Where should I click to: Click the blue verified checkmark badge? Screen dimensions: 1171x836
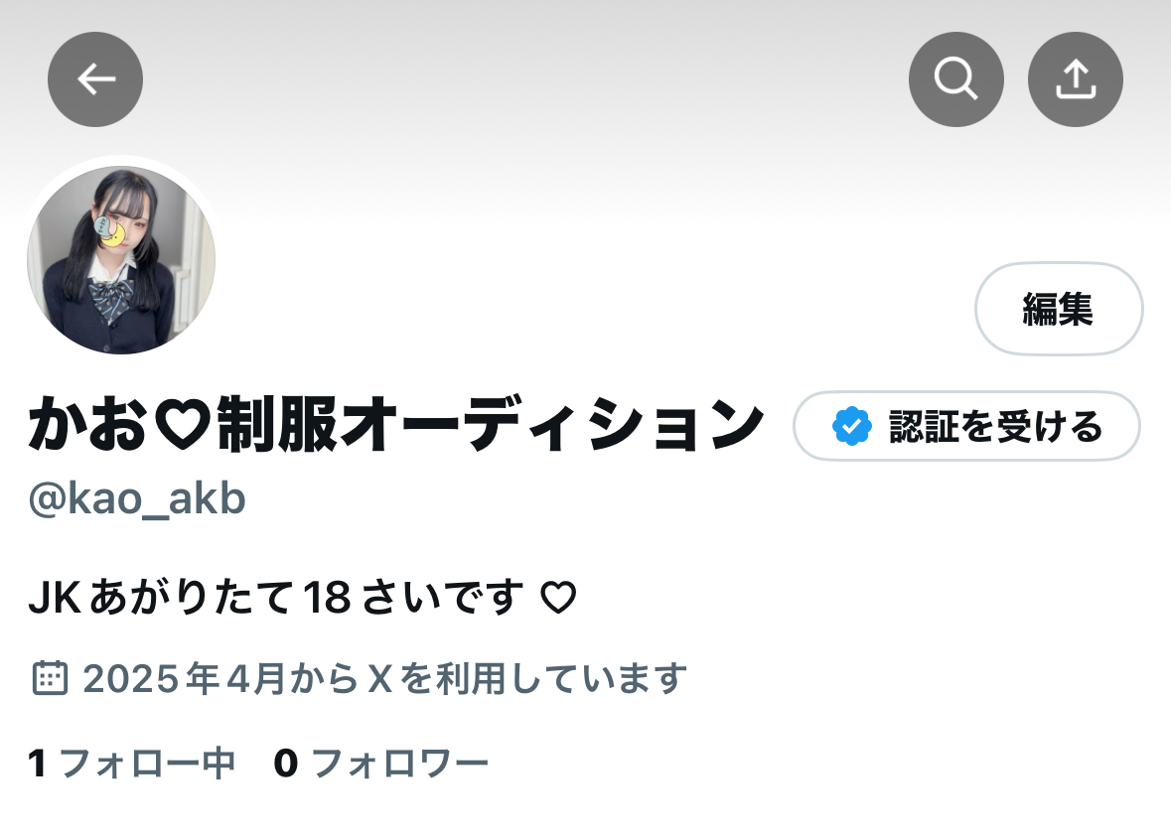(x=851, y=426)
